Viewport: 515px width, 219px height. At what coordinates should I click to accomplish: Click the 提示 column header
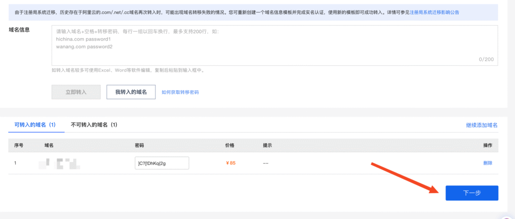pos(268,145)
